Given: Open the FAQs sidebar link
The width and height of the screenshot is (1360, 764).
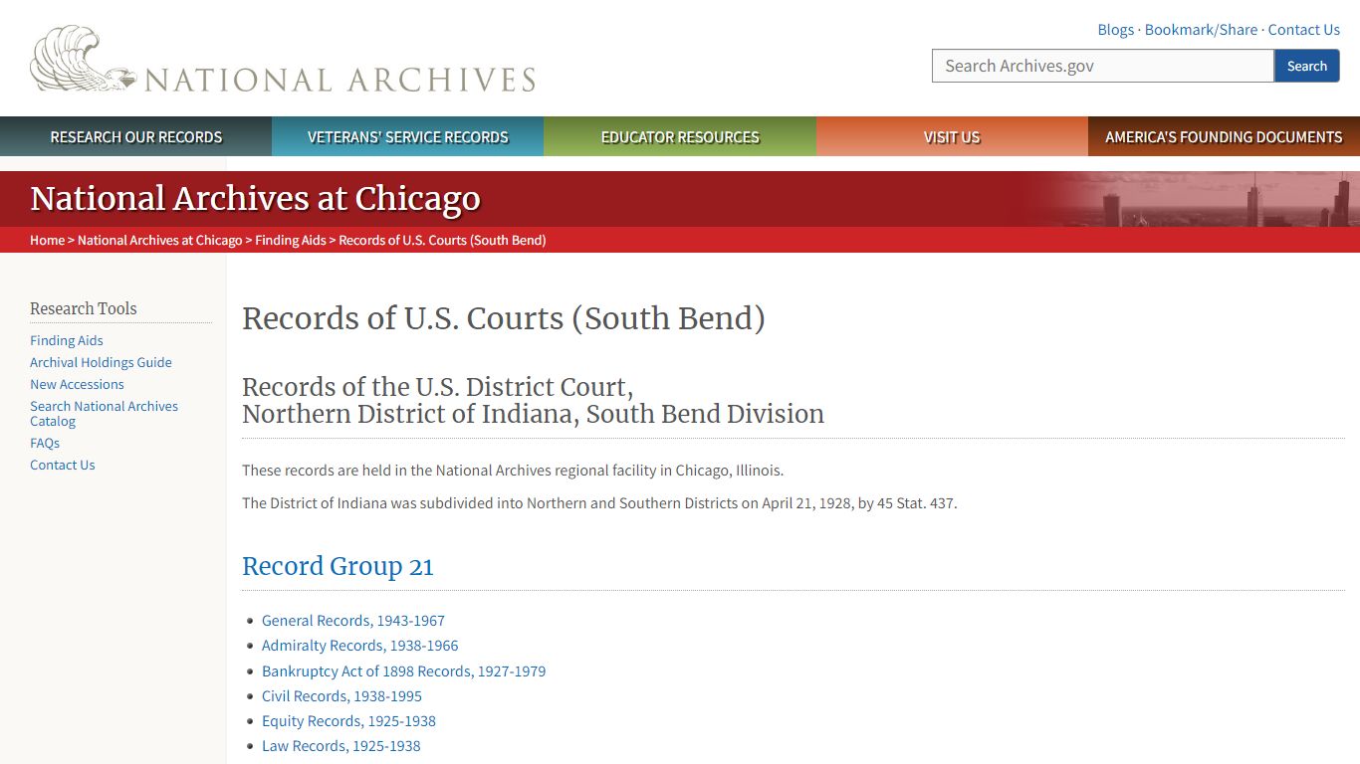Looking at the screenshot, I should [x=45, y=443].
